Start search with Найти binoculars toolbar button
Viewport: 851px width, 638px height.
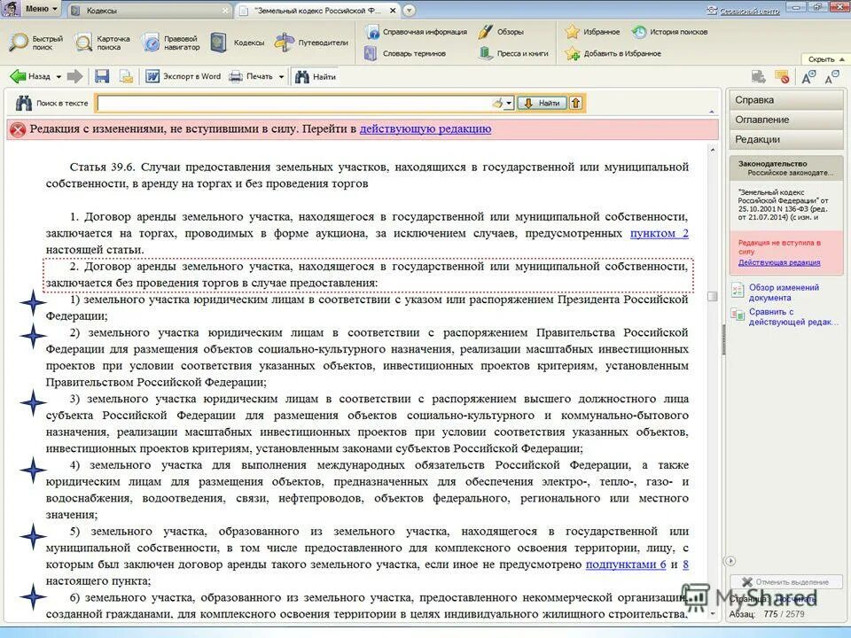pos(316,76)
